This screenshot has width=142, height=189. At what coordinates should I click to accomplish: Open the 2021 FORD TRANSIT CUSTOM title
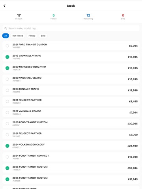tap(30, 44)
